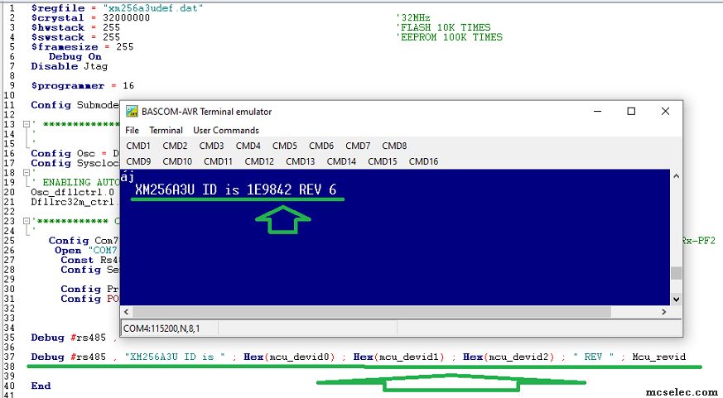Click the COM4:115200,N,8,1 status bar entry
723x398 pixels.
coord(161,328)
